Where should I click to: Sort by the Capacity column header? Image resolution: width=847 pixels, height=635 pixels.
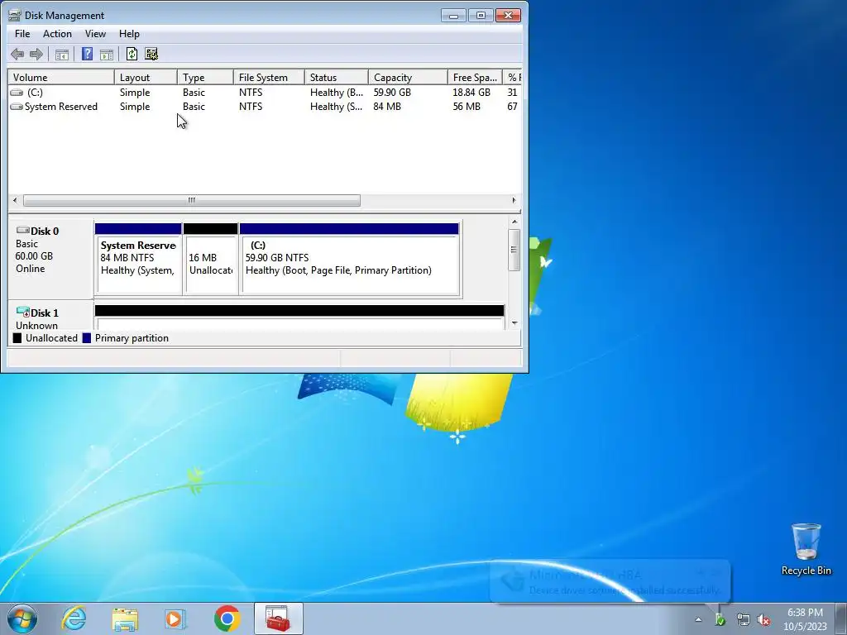click(x=409, y=77)
